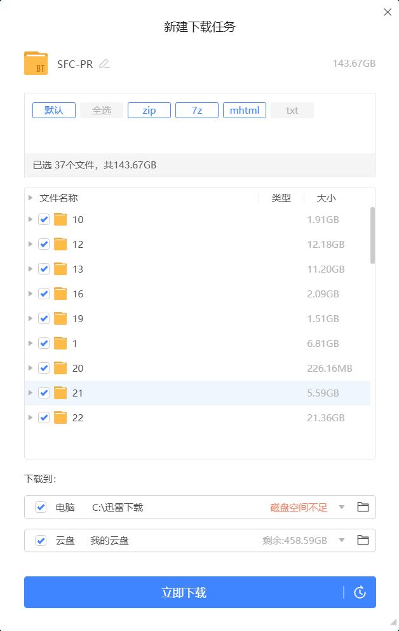
Task: Open folder browser for cloud disk path
Action: [363, 539]
